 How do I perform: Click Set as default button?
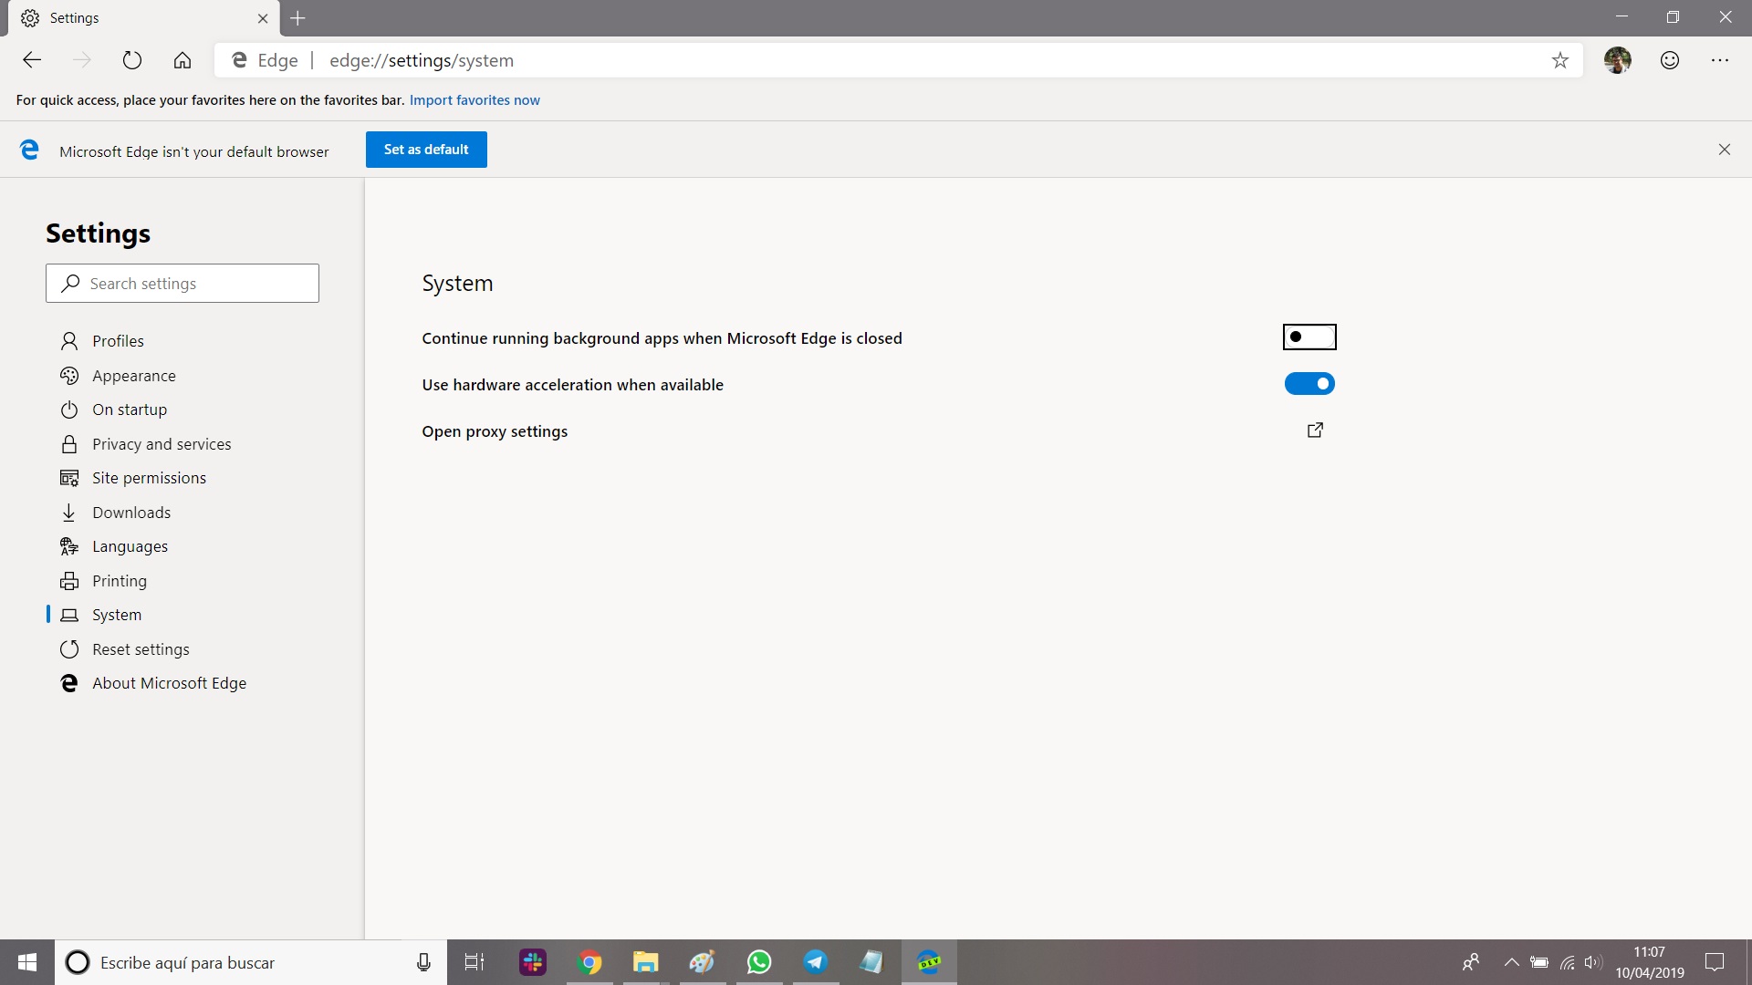click(x=426, y=150)
